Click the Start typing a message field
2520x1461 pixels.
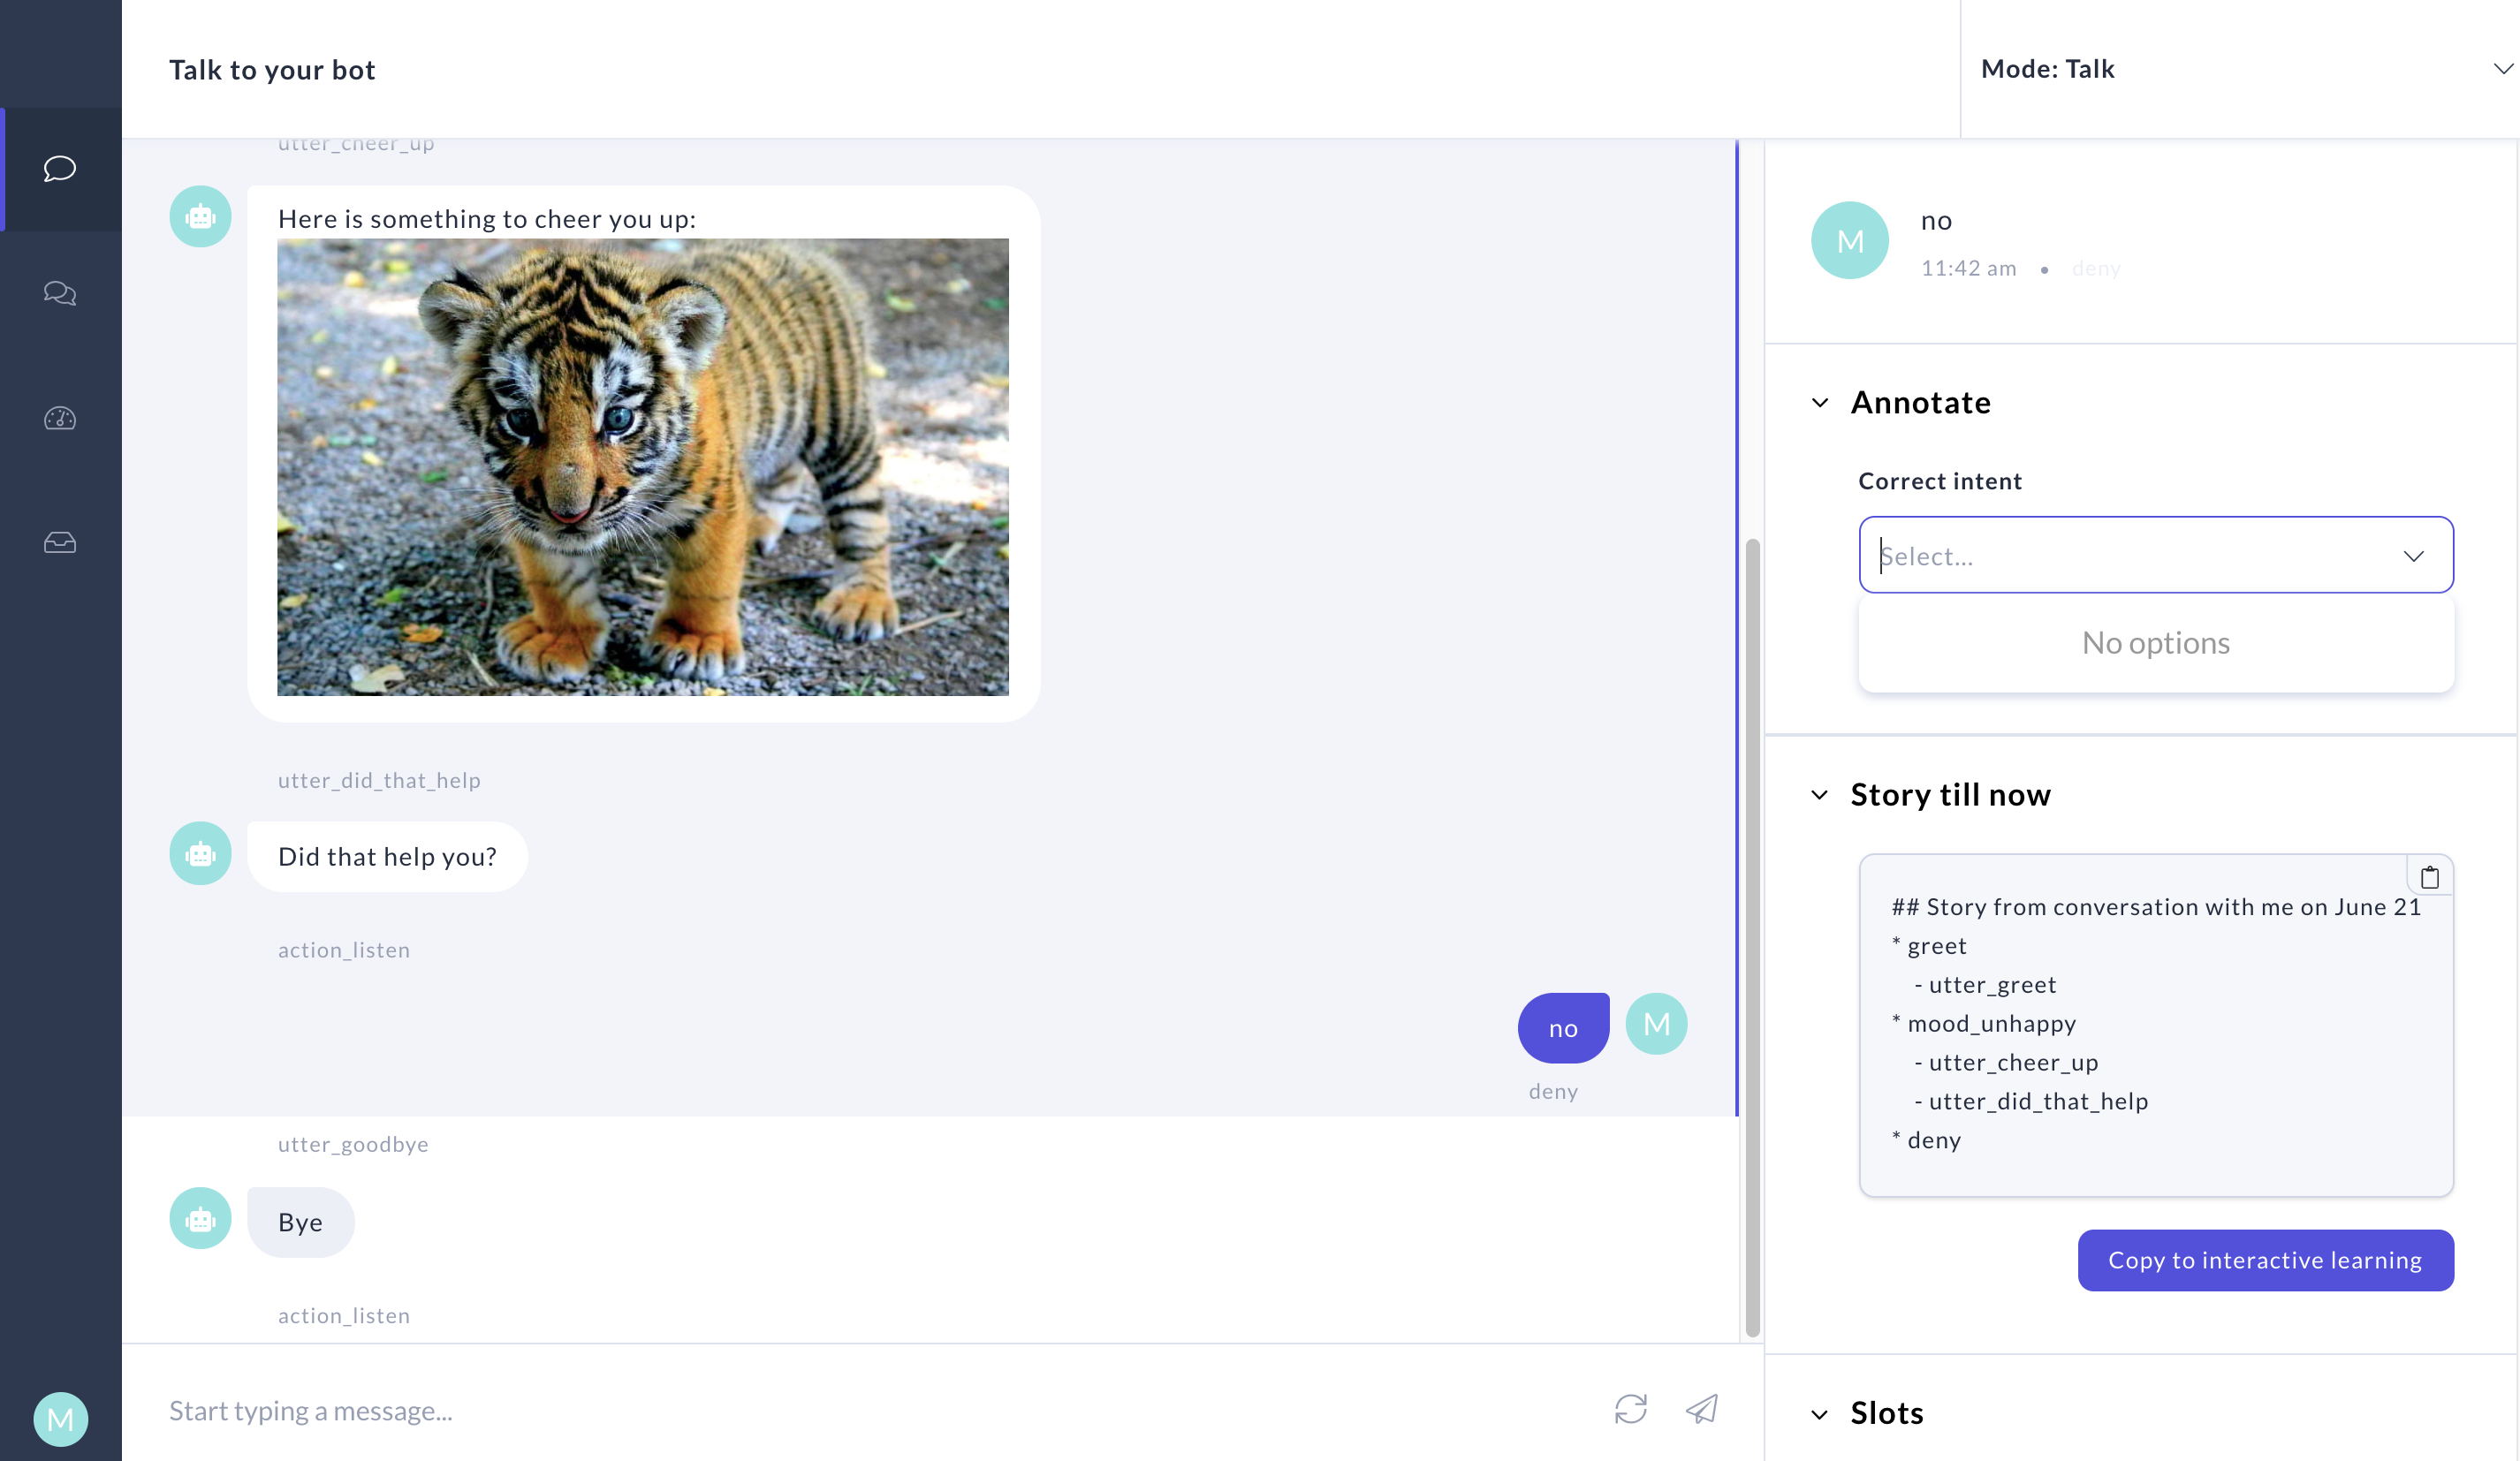tap(700, 1410)
